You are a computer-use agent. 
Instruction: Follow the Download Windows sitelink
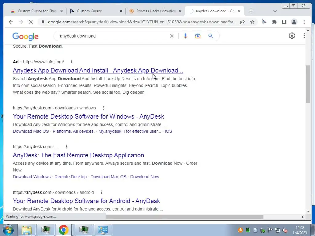click(x=32, y=177)
